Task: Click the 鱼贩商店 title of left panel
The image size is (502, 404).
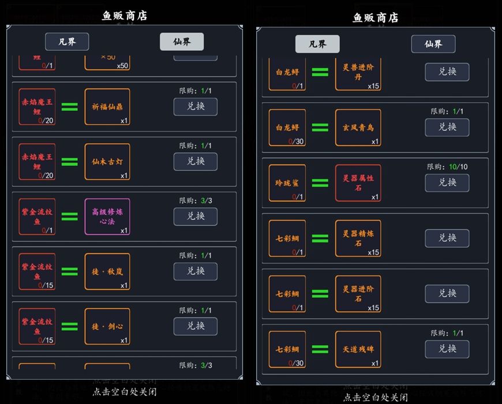Action: (x=125, y=16)
